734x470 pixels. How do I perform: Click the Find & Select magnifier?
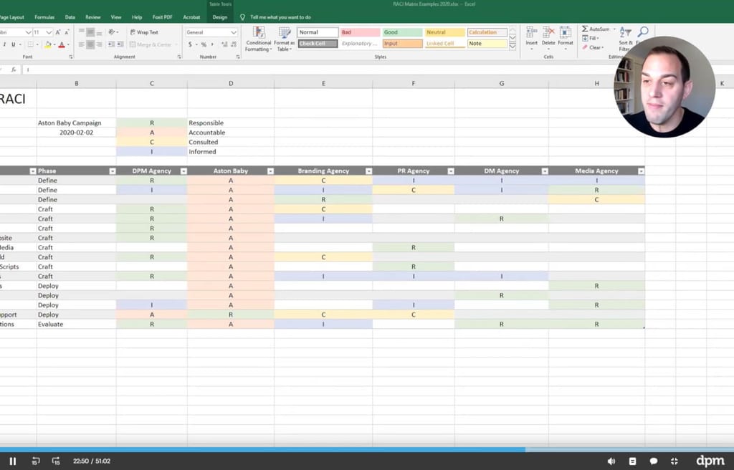coord(643,32)
